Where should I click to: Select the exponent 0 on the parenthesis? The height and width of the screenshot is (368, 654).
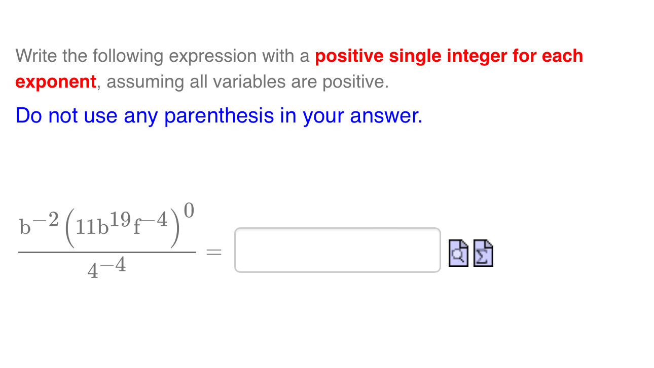pos(189,209)
